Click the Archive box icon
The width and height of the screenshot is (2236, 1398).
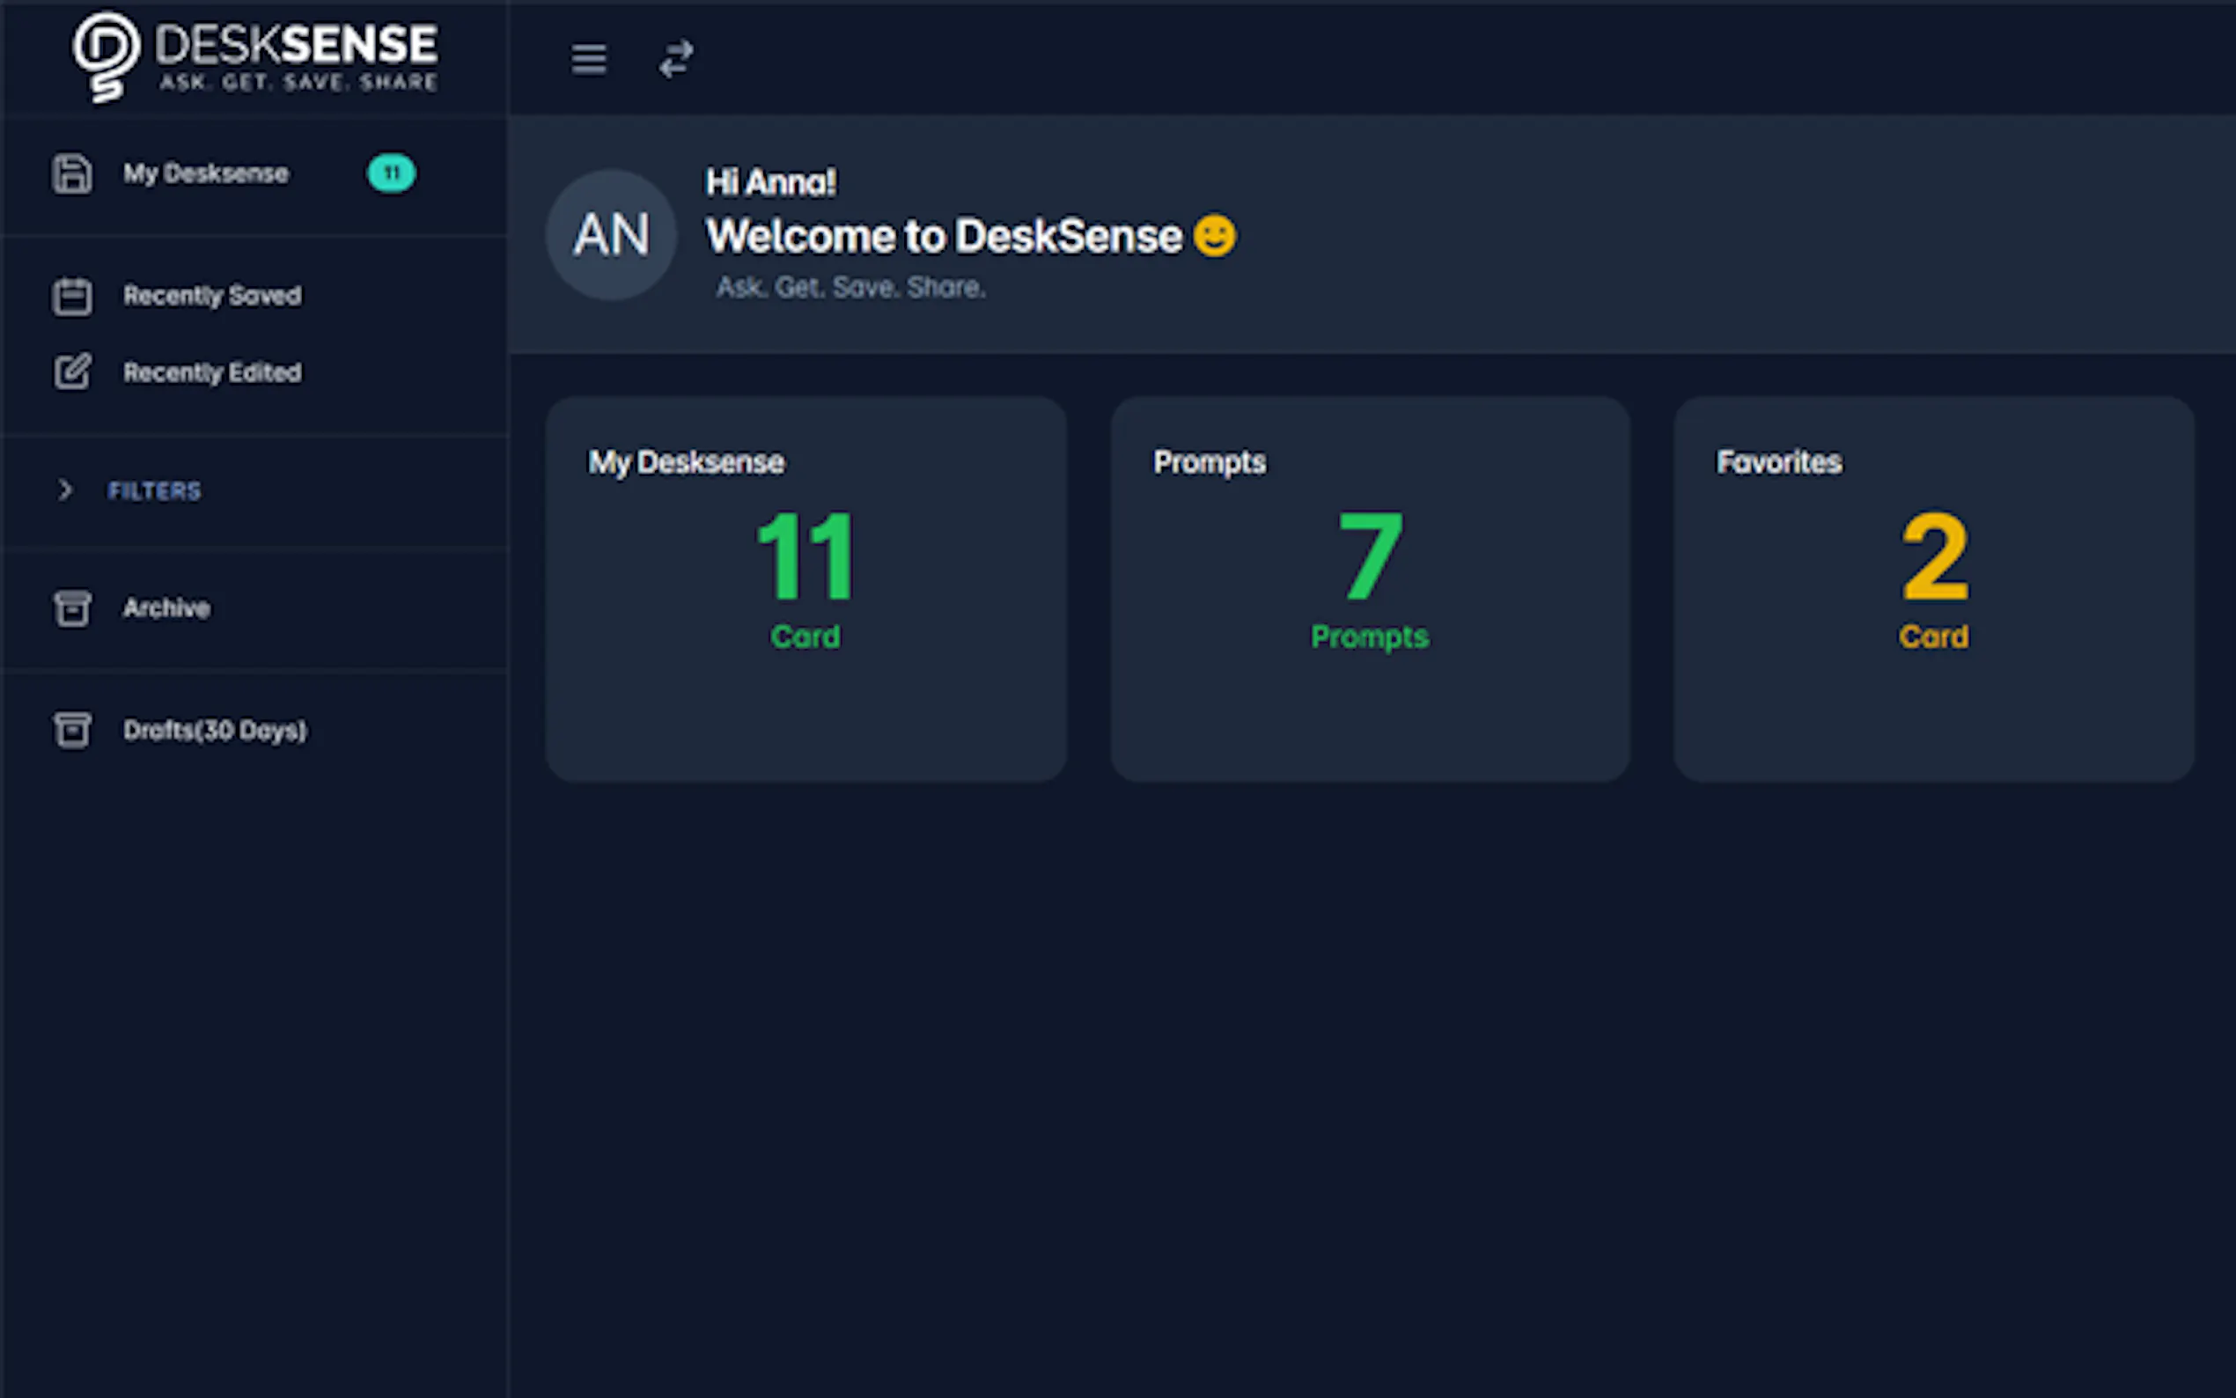coord(72,608)
